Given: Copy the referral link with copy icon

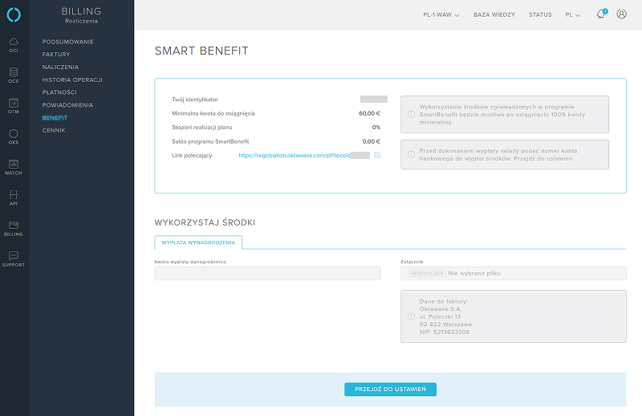Looking at the screenshot, I should tap(377, 155).
